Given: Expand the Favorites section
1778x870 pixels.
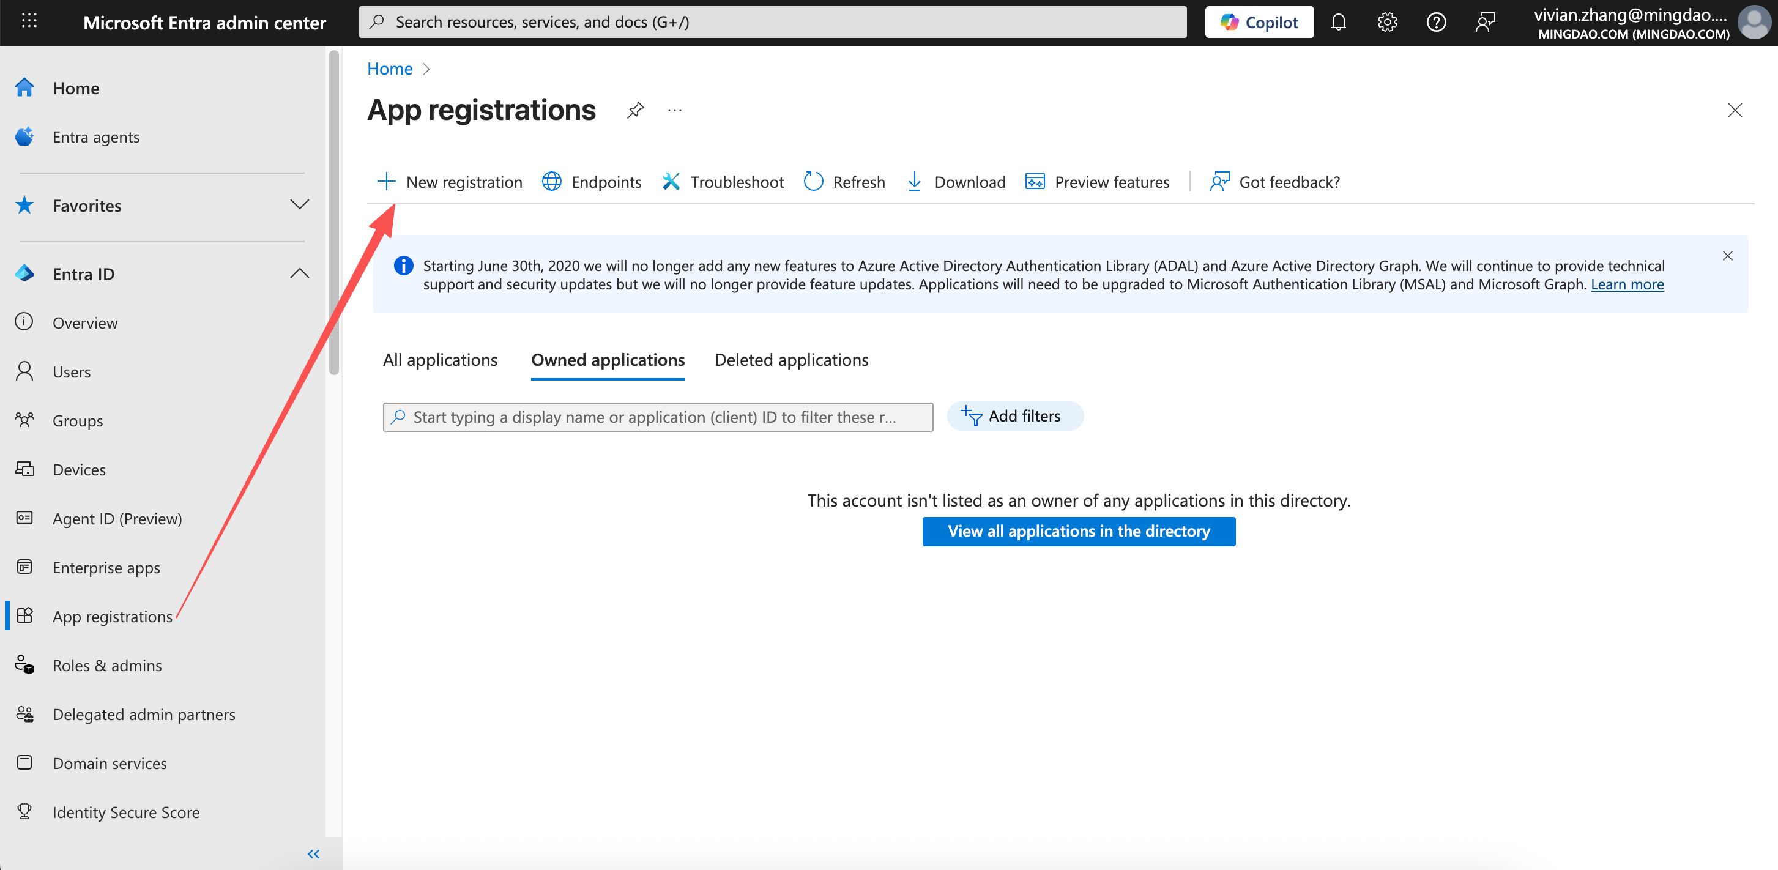Looking at the screenshot, I should coord(299,205).
